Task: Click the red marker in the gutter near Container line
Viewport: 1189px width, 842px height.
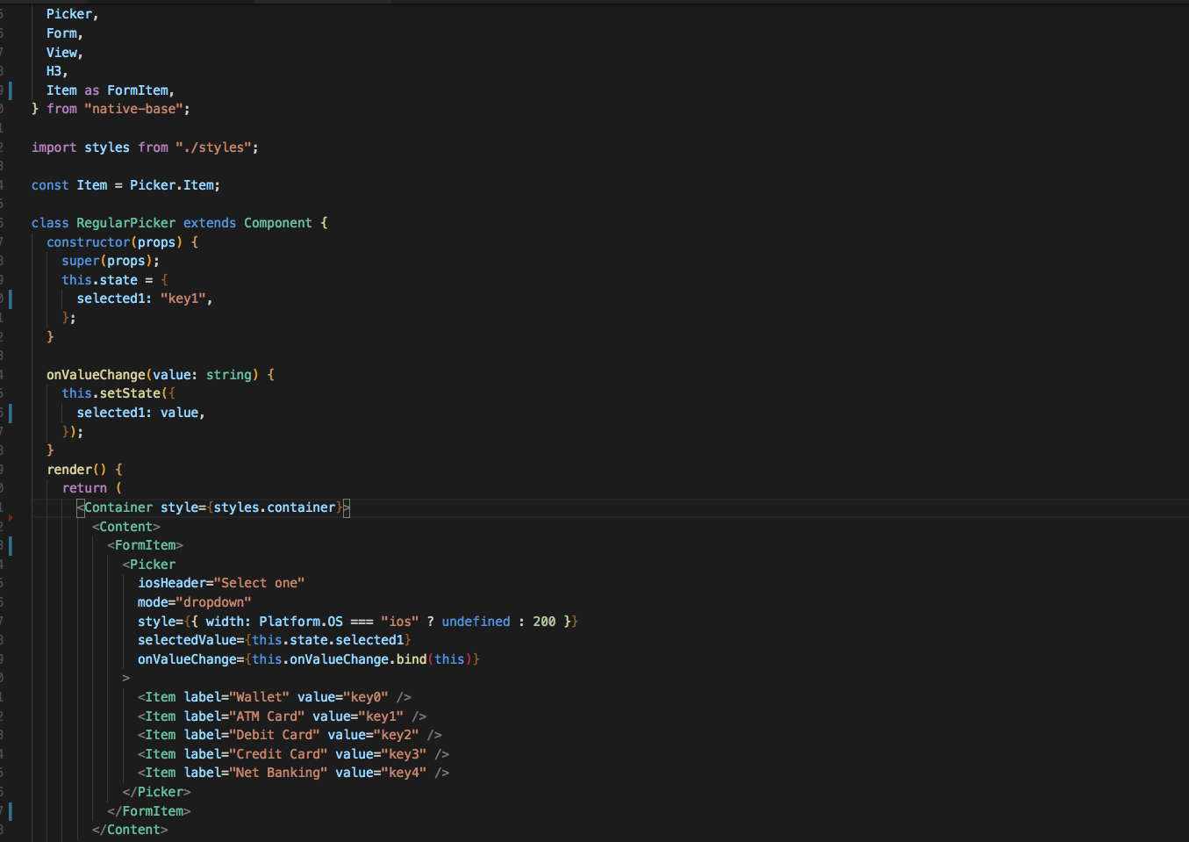Action: click(x=10, y=517)
